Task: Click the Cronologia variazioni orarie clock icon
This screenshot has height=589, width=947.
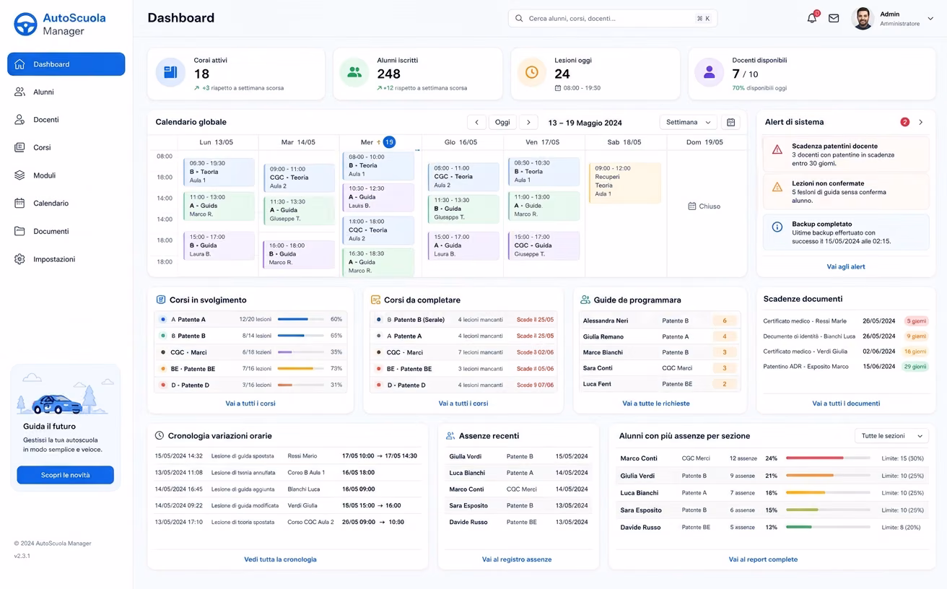Action: [x=160, y=435]
